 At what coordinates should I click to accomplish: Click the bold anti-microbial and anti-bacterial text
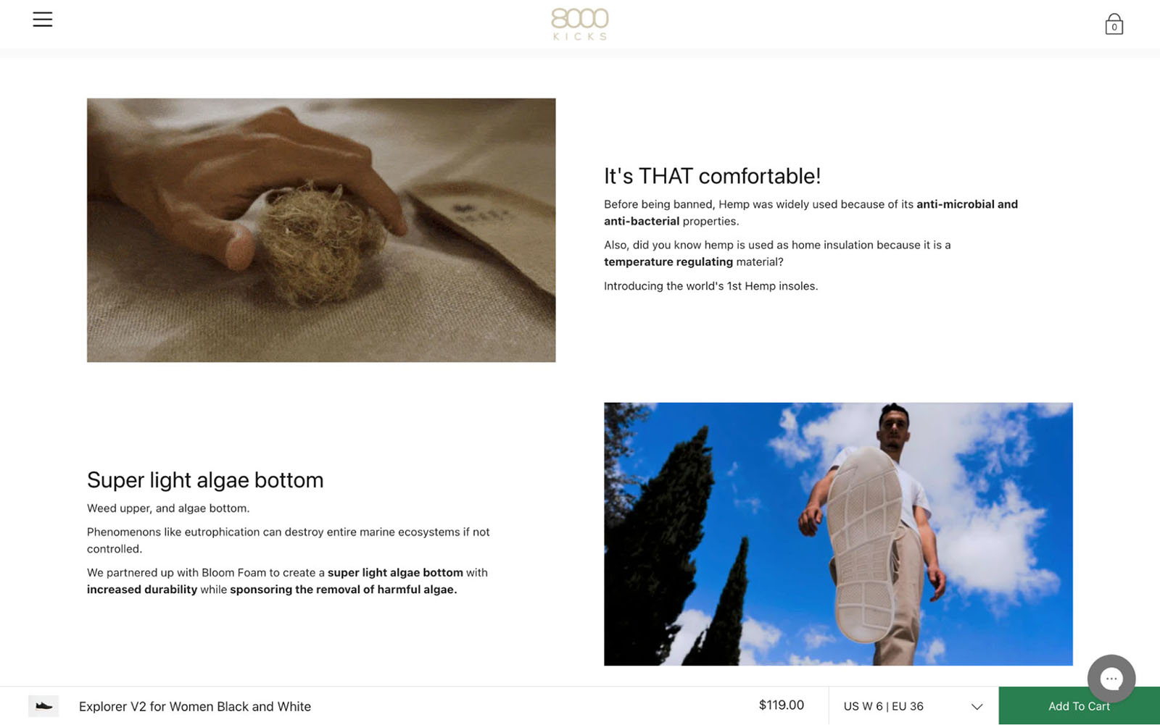[x=811, y=213]
